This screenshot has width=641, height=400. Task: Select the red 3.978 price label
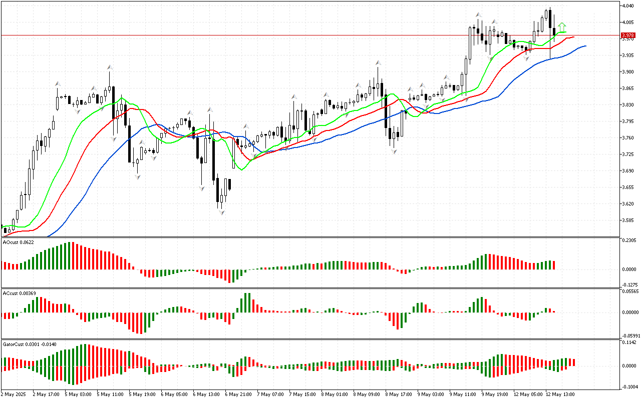pos(627,35)
